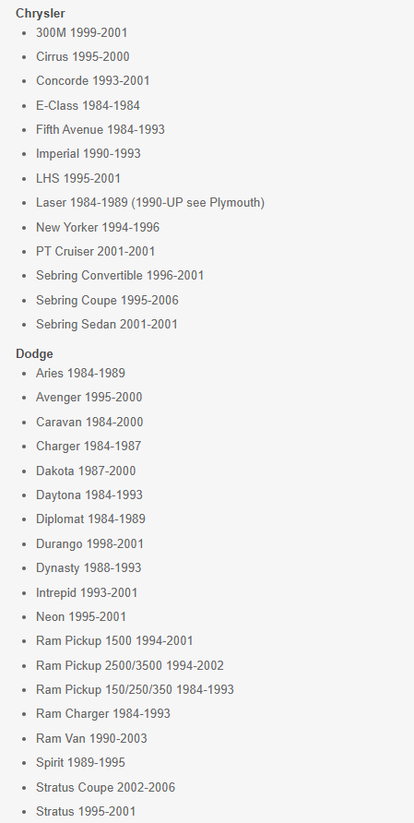414x823 pixels.
Task: Select the 300M 1999-2001 entry
Action: point(82,32)
